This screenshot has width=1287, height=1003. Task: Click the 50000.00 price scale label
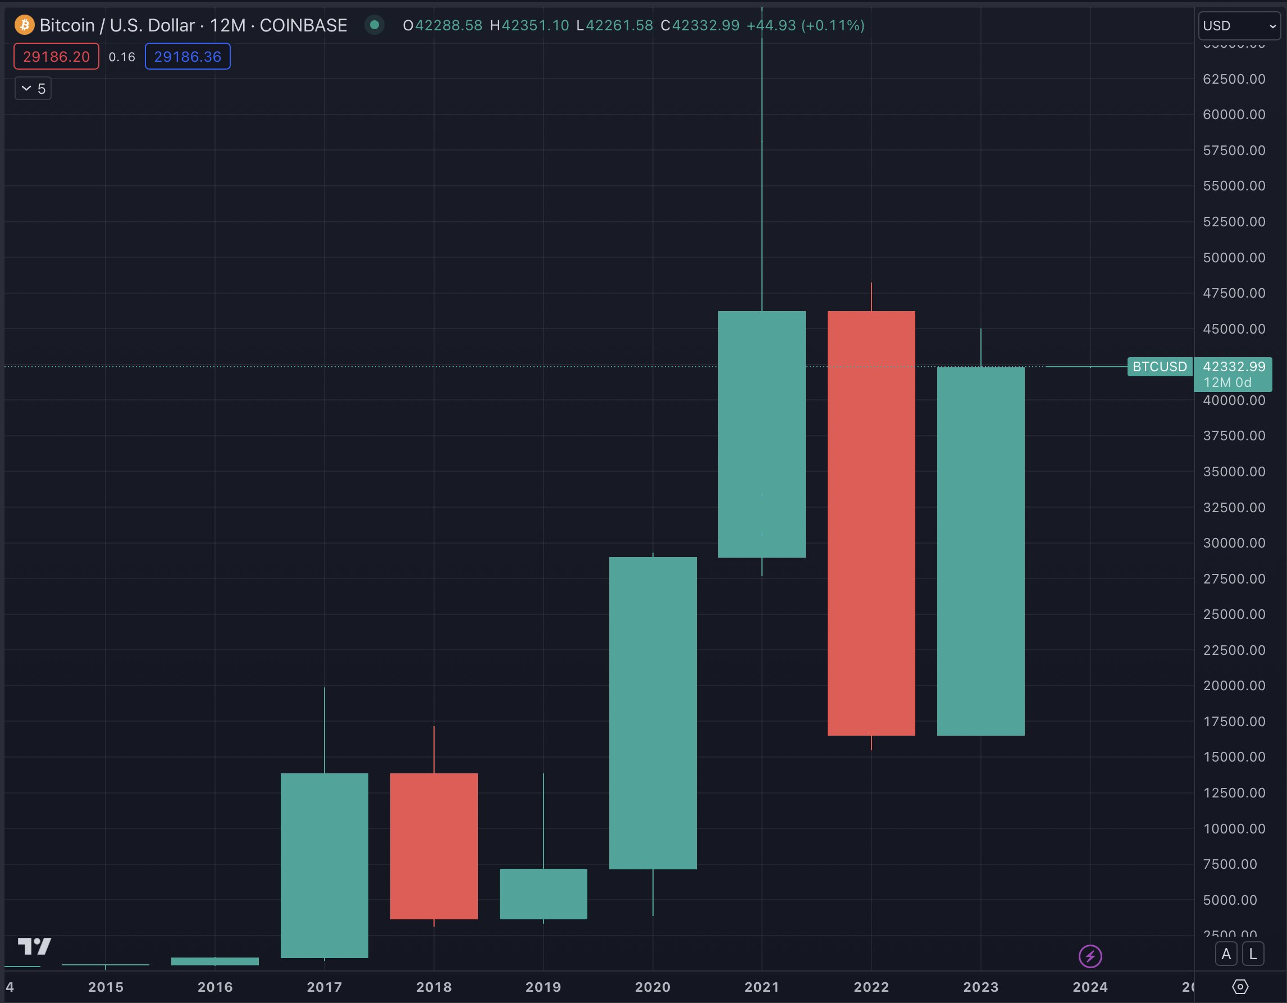coord(1234,258)
